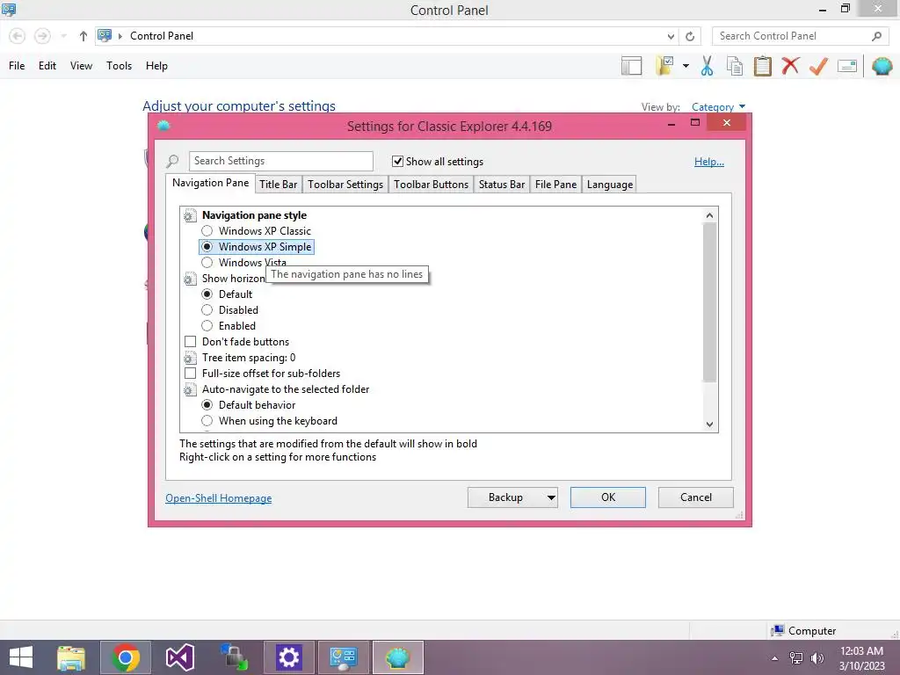
Task: Select Windows XP Simple radio button
Action: tap(207, 247)
